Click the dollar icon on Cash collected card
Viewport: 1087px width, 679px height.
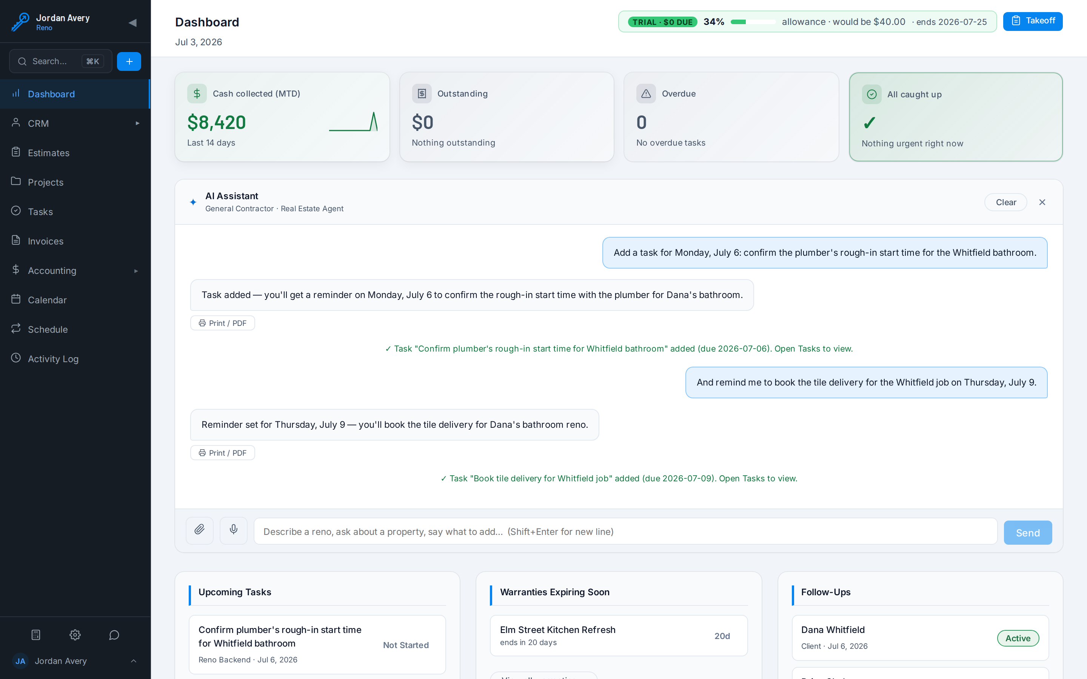coord(197,94)
